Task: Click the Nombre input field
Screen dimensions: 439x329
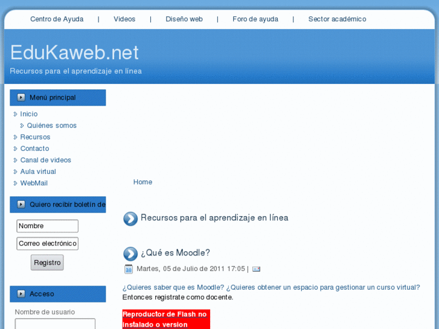Action: [47, 226]
